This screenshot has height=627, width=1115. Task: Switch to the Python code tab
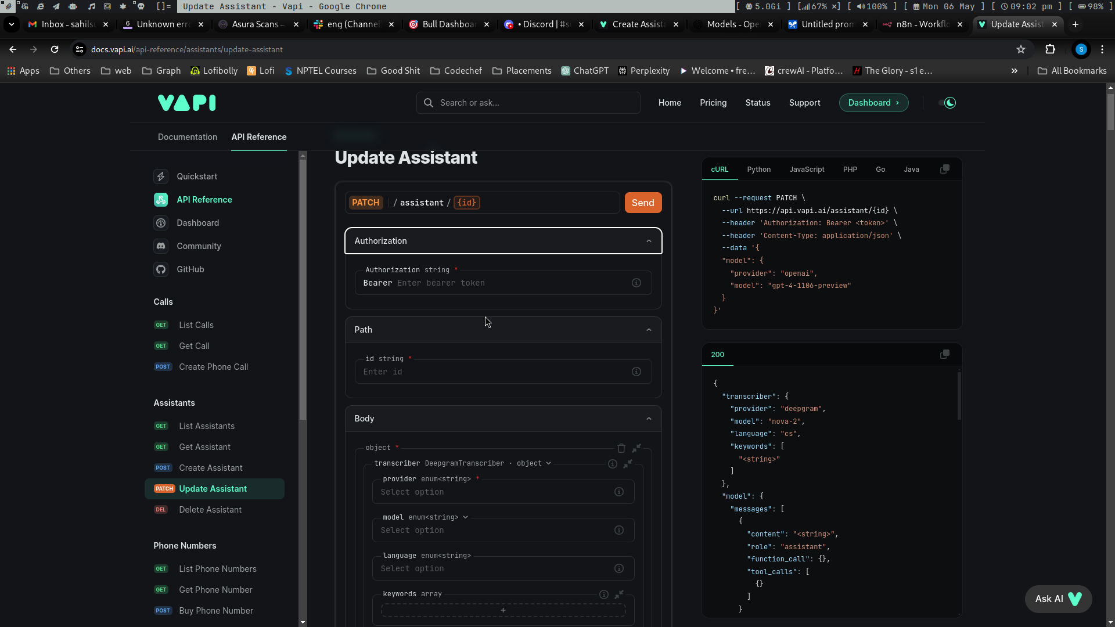(758, 170)
